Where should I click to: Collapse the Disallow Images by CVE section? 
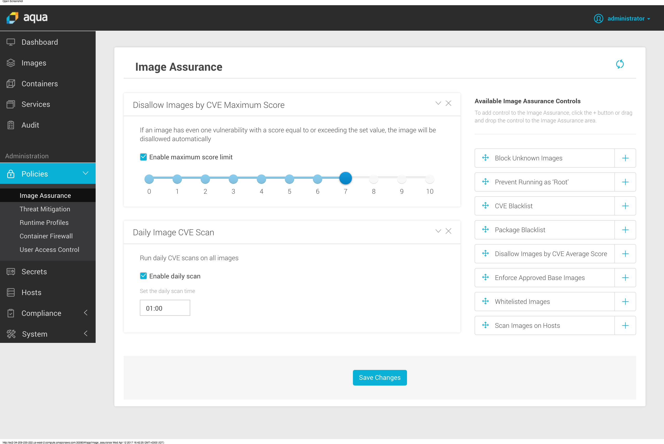438,103
